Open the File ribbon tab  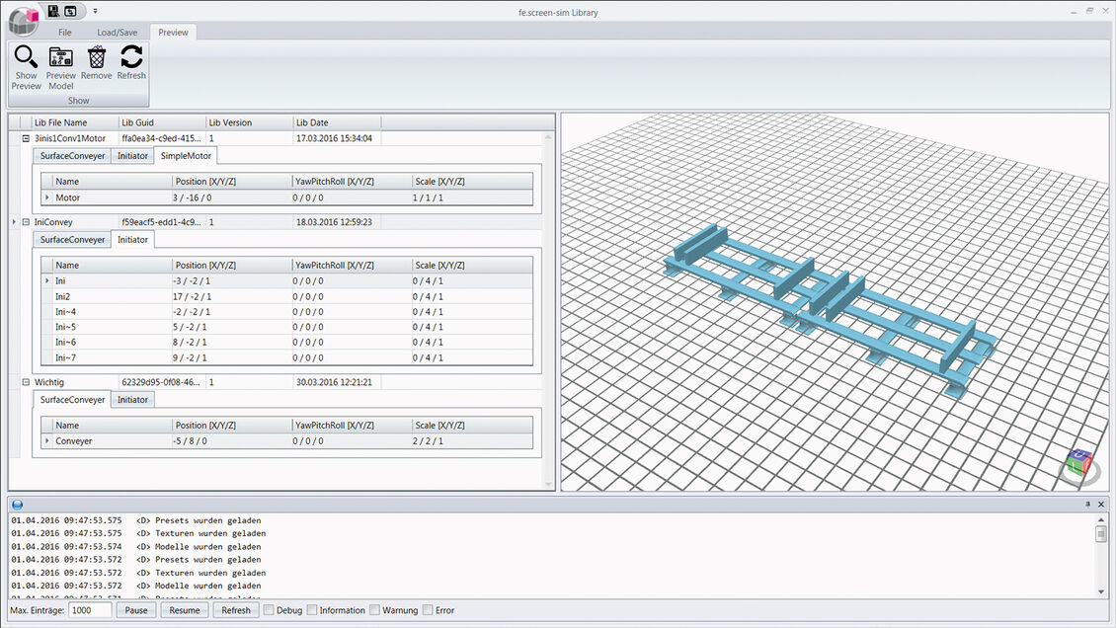pyautogui.click(x=65, y=32)
